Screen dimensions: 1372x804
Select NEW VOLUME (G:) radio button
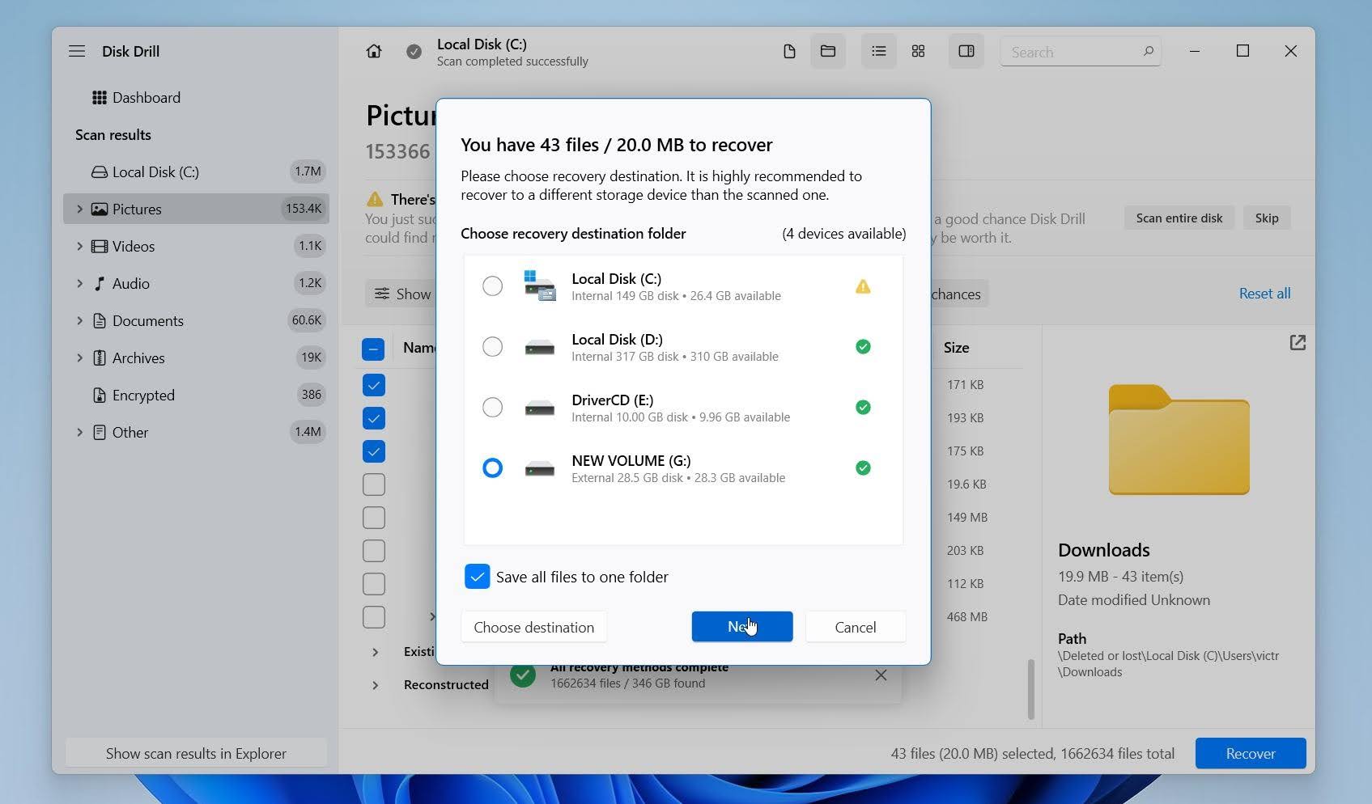click(x=492, y=468)
